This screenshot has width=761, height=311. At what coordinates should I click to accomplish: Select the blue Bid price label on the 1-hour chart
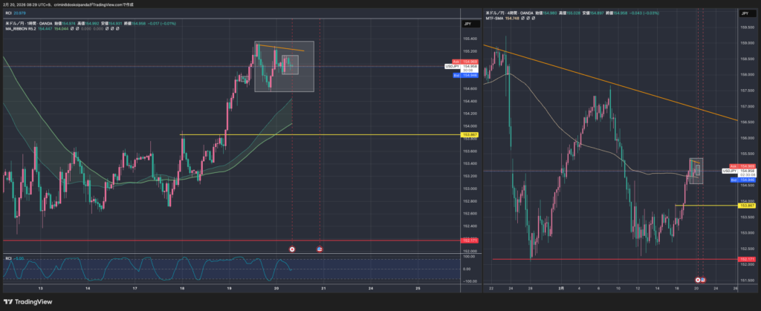tap(469, 75)
